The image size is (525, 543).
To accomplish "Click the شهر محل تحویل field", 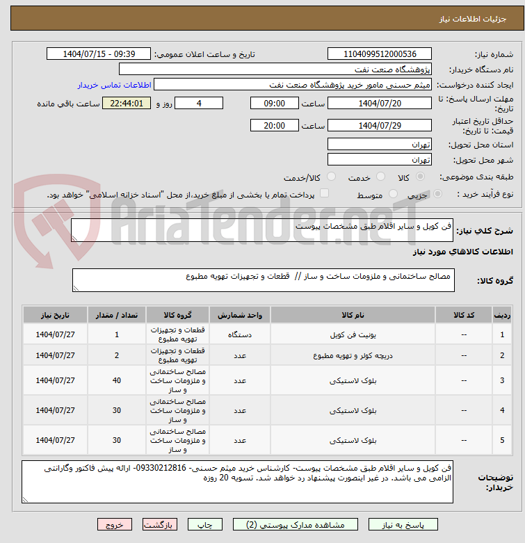I will 379,159.
